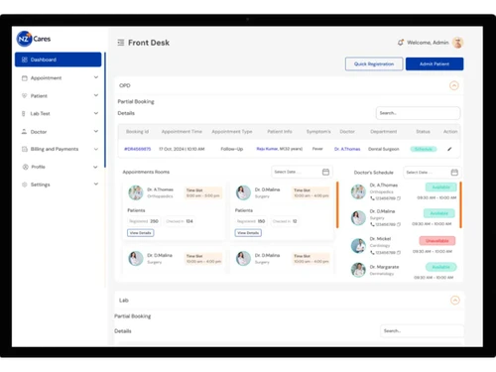The height and width of the screenshot is (372, 496).
Task: Click Available badge for Dr. D.Malina schedule
Action: pyautogui.click(x=439, y=213)
